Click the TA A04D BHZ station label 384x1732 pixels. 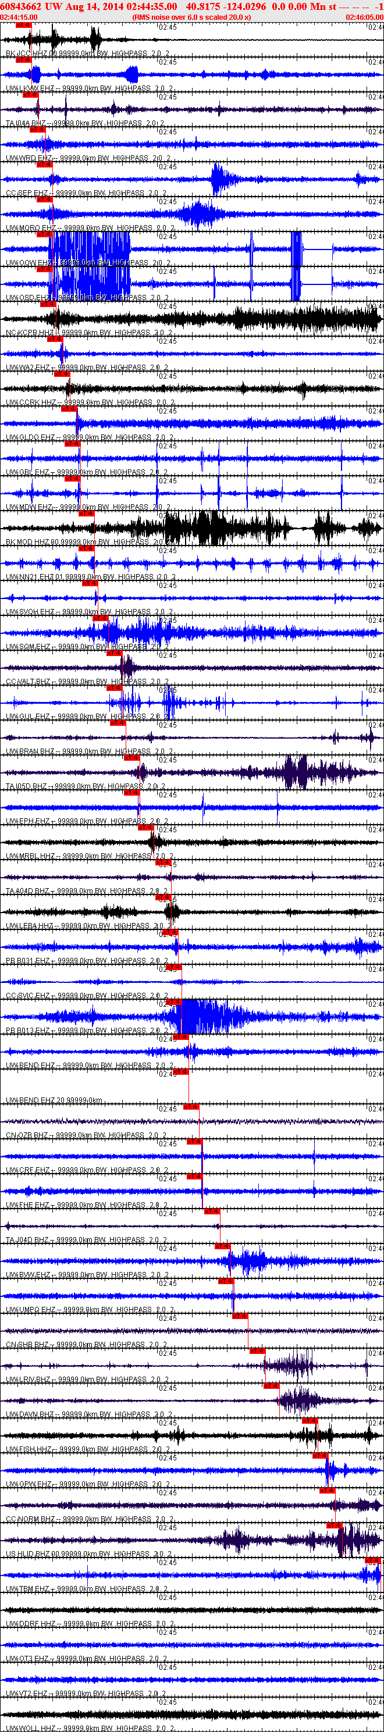(x=86, y=892)
